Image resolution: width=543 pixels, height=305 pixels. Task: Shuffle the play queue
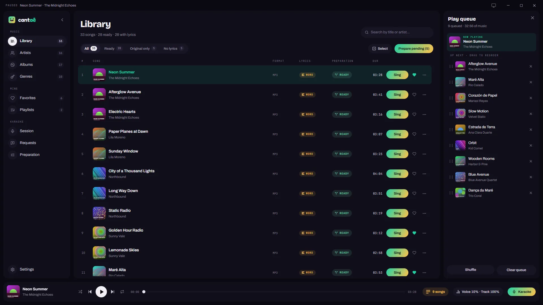(471, 270)
